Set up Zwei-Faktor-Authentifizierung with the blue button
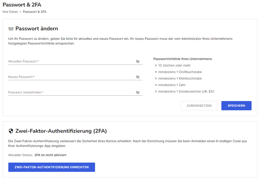Image resolution: width=259 pixels, height=179 pixels. click(52, 167)
